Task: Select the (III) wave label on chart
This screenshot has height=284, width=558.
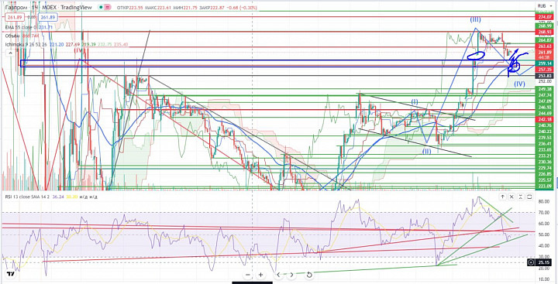Action: coord(475,20)
